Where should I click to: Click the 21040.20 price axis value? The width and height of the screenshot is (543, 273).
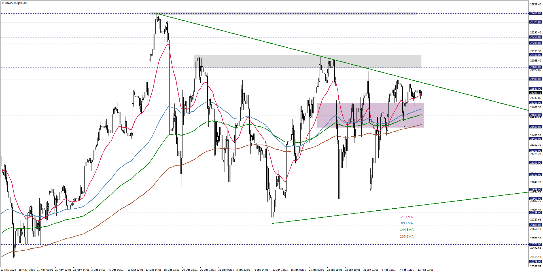[x=536, y=182]
